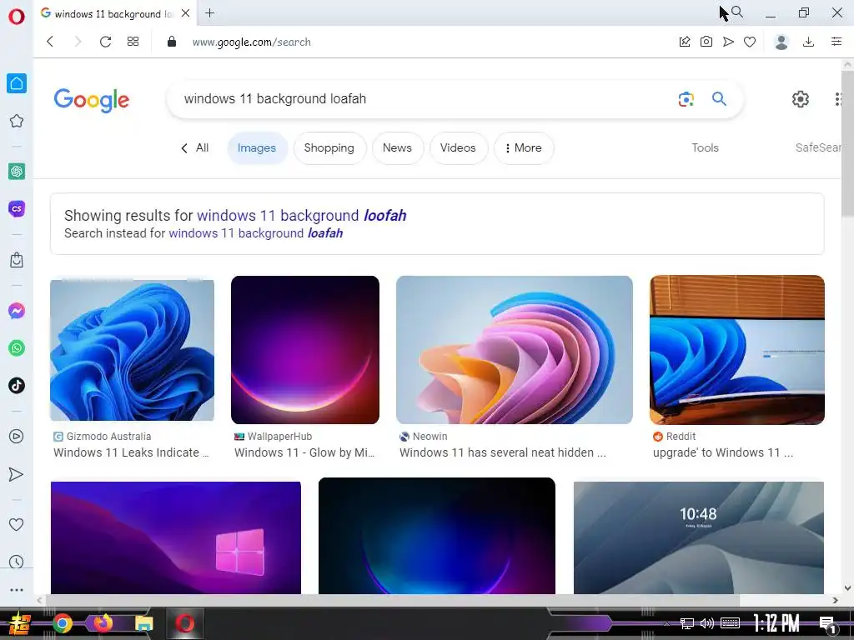The height and width of the screenshot is (640, 854).
Task: Launch Chrome from the taskbar
Action: pyautogui.click(x=63, y=623)
